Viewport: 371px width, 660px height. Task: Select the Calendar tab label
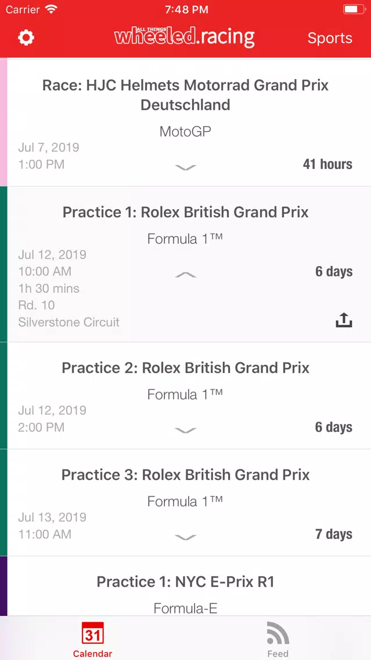[x=93, y=654]
